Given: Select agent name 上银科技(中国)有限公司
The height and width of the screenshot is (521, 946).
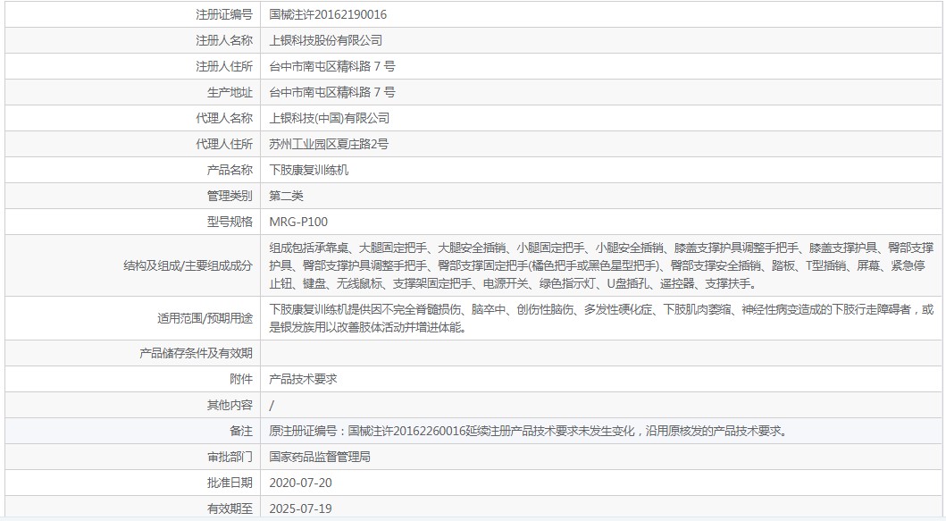Looking at the screenshot, I should [x=330, y=118].
